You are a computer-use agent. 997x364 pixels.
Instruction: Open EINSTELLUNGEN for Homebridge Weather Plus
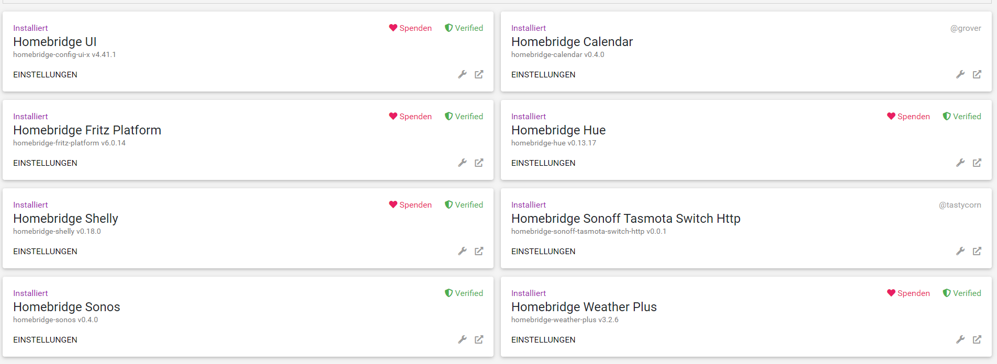tap(543, 340)
